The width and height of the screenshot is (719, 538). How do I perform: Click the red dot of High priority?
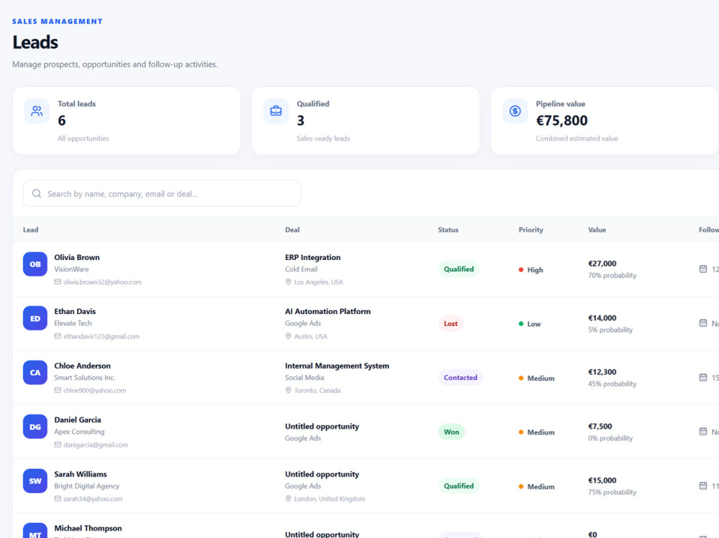pos(521,270)
